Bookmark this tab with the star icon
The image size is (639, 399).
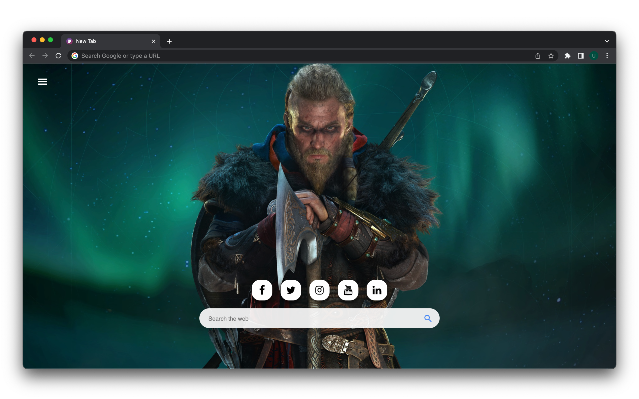click(x=551, y=56)
